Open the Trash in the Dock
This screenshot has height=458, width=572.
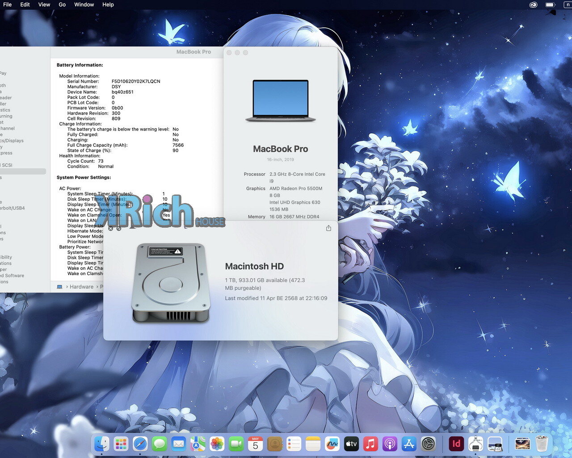tap(542, 444)
